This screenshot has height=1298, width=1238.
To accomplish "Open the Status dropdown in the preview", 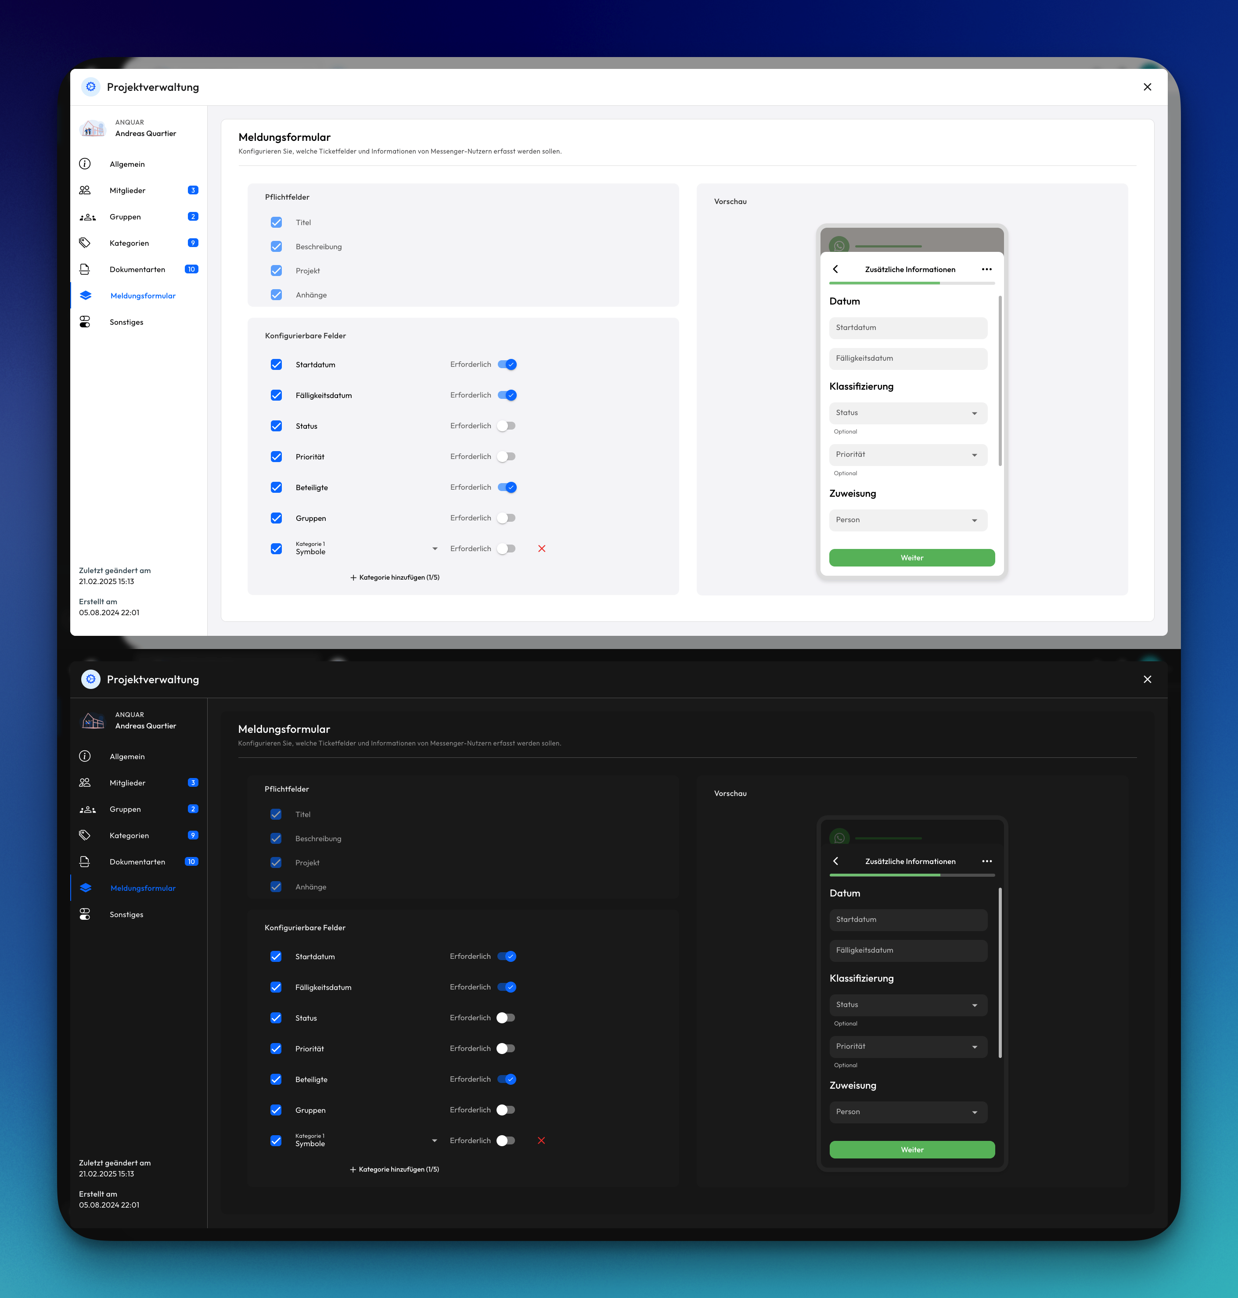I will [908, 413].
